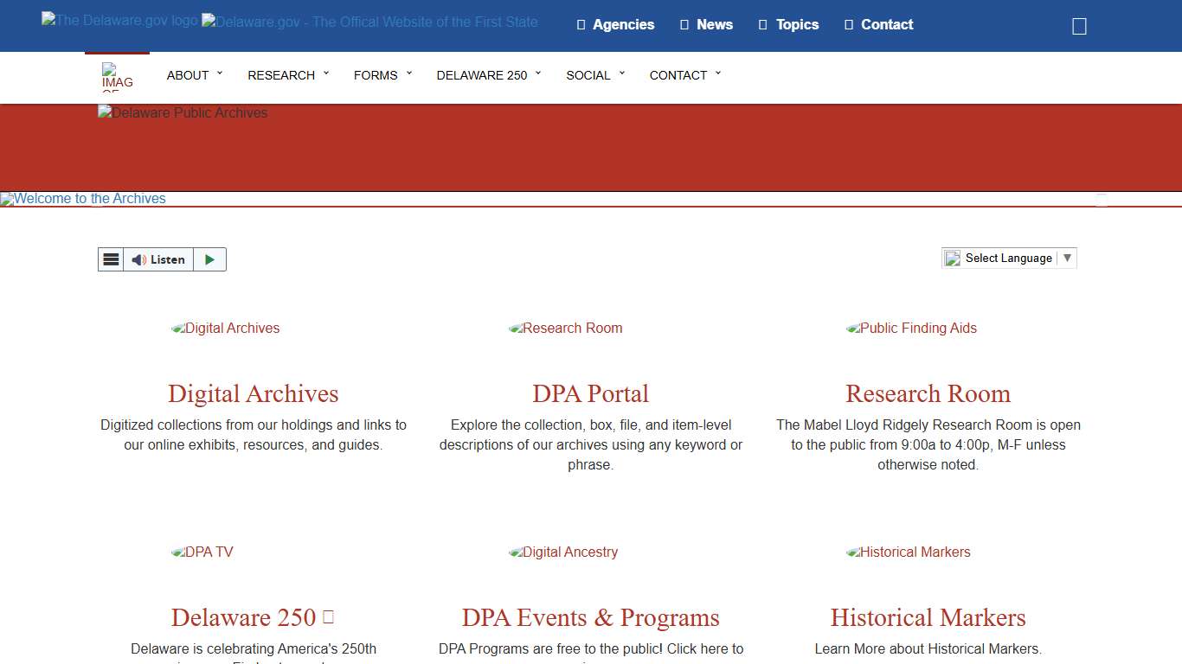Click the Delaware.gov logo
The height and width of the screenshot is (664, 1182).
(x=119, y=20)
